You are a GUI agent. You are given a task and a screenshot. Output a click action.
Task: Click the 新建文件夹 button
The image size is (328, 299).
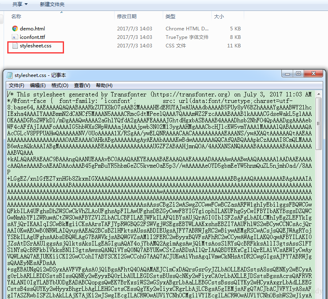[x=52, y=4]
